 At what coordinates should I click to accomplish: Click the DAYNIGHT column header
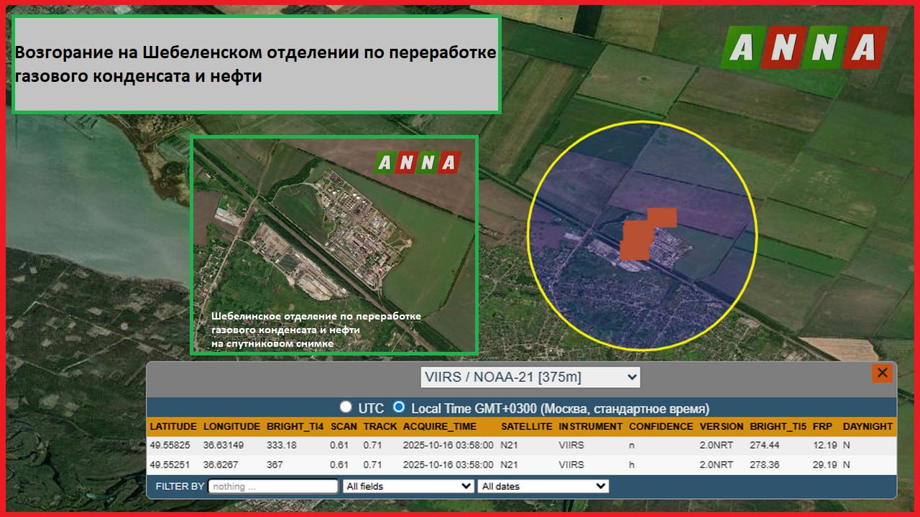coord(868,427)
